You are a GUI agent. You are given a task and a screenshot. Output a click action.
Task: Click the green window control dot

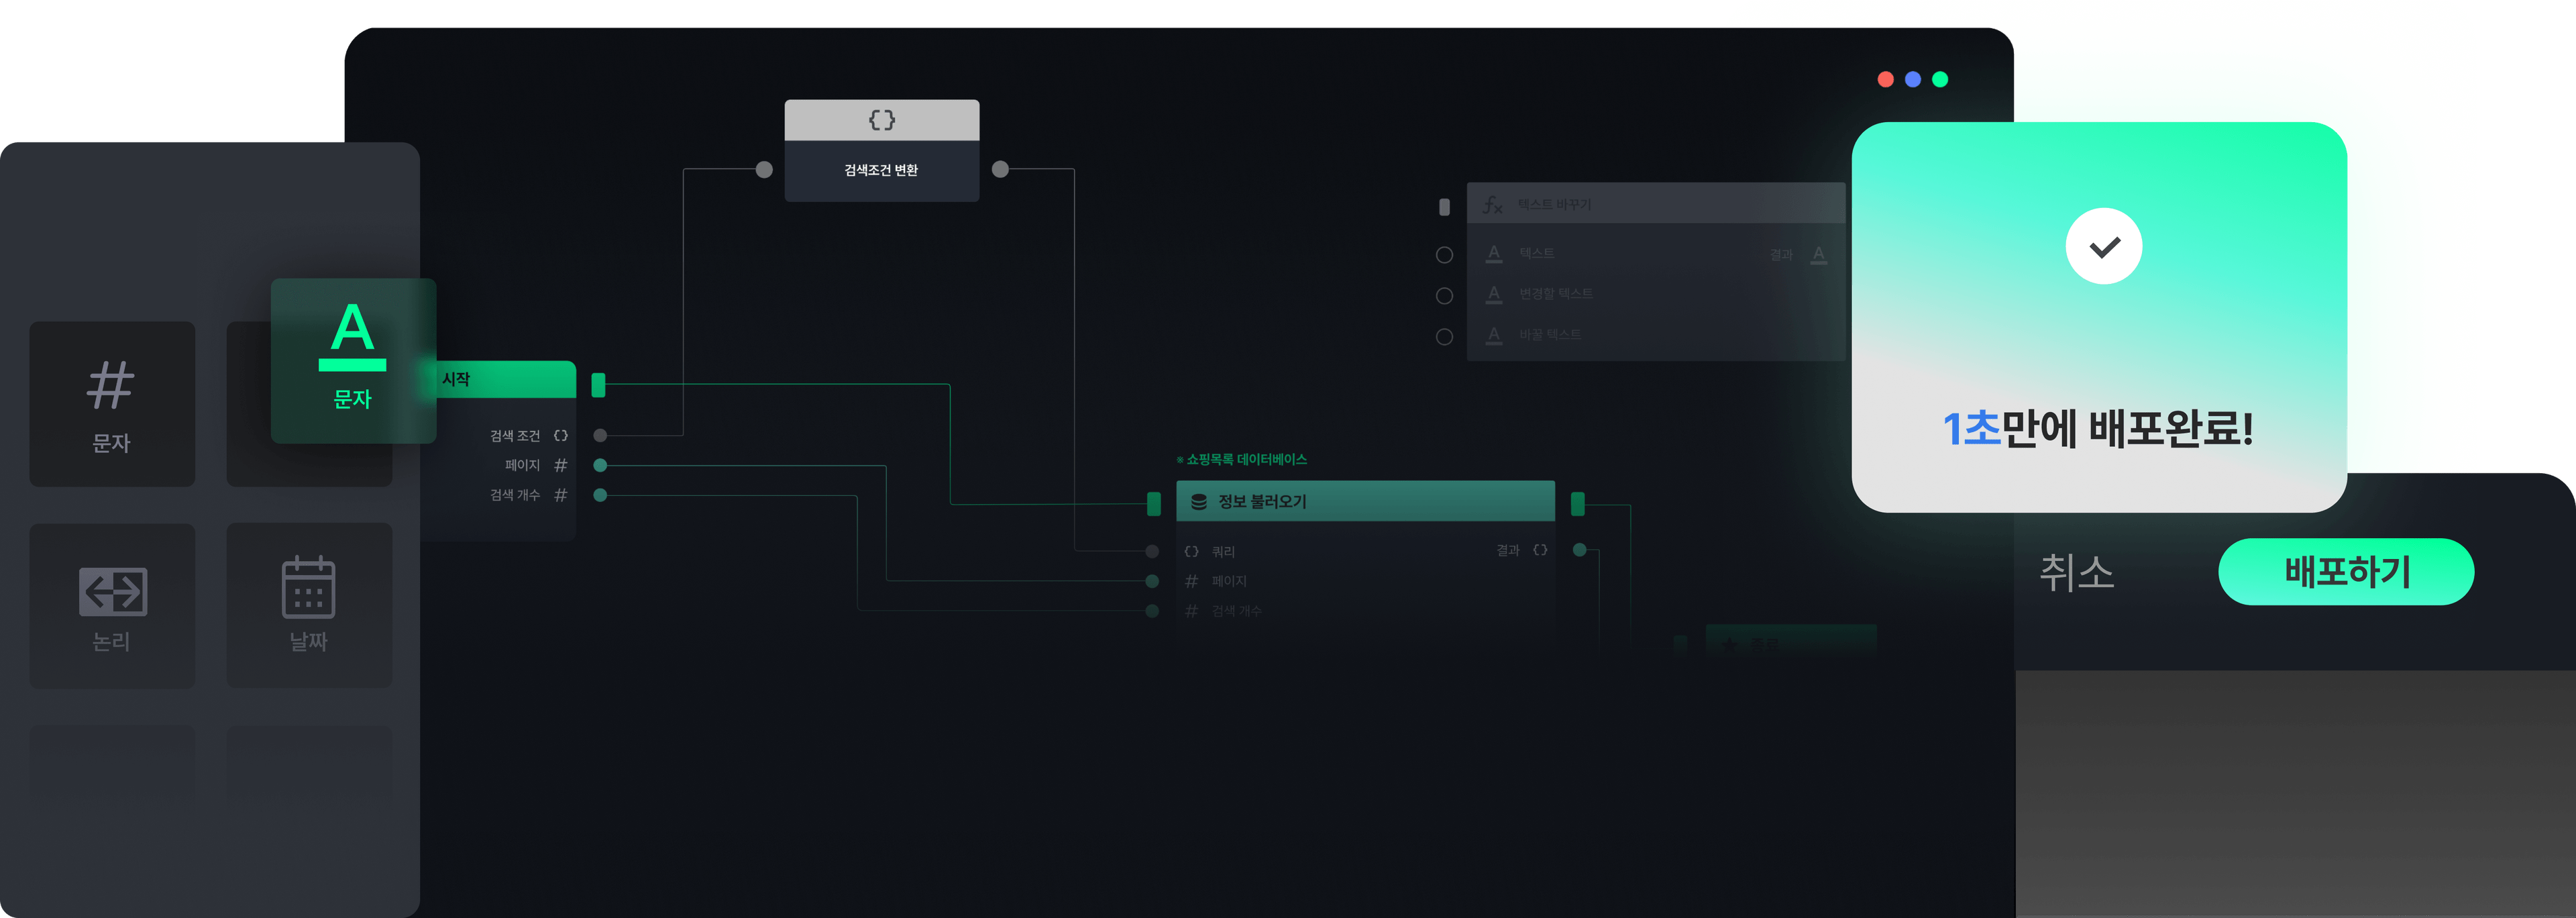coord(1940,79)
